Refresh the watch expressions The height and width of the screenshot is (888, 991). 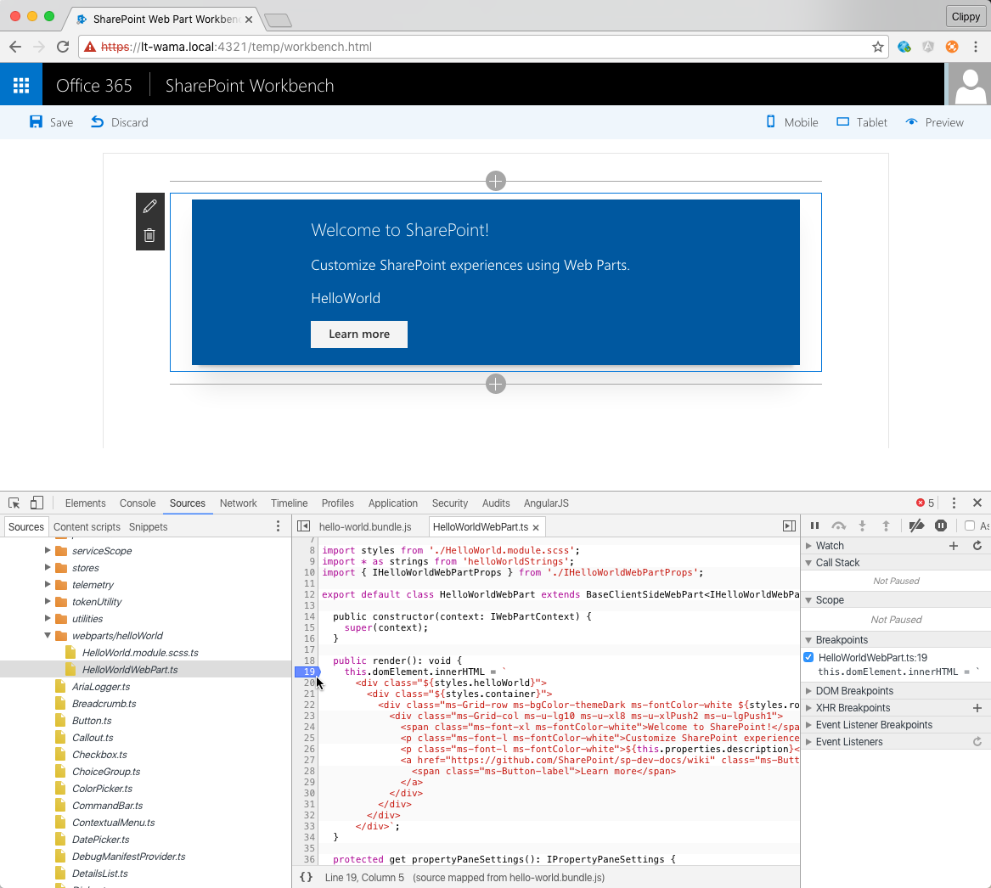click(x=977, y=545)
